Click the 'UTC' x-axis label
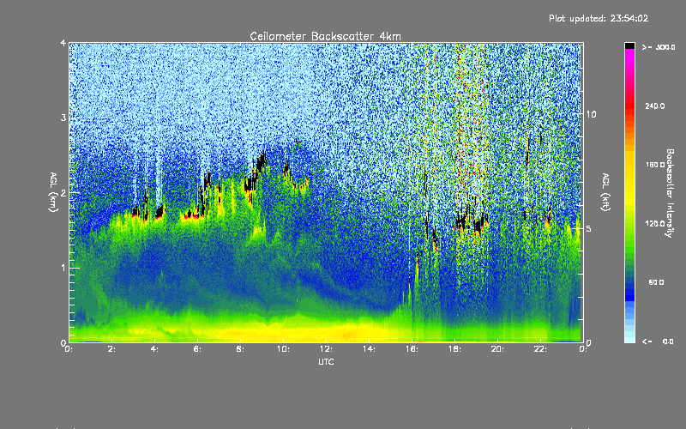 click(326, 361)
